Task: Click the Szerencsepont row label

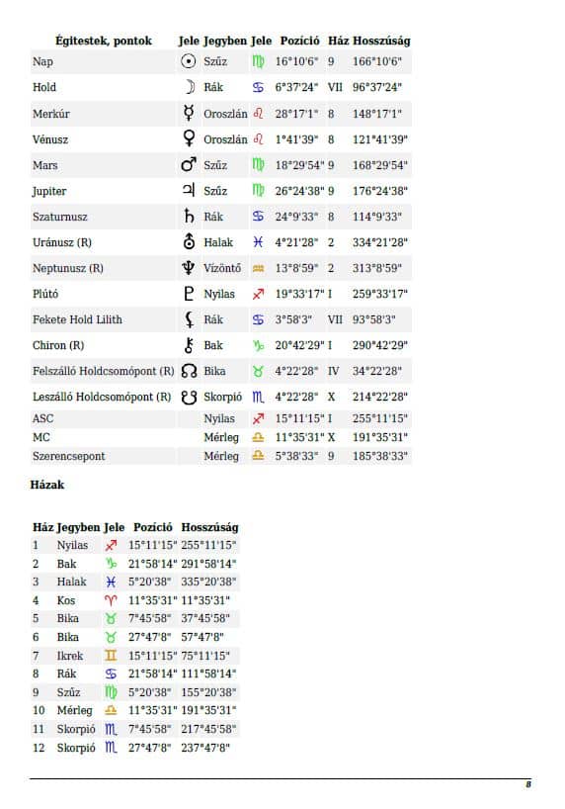Action: pos(68,456)
